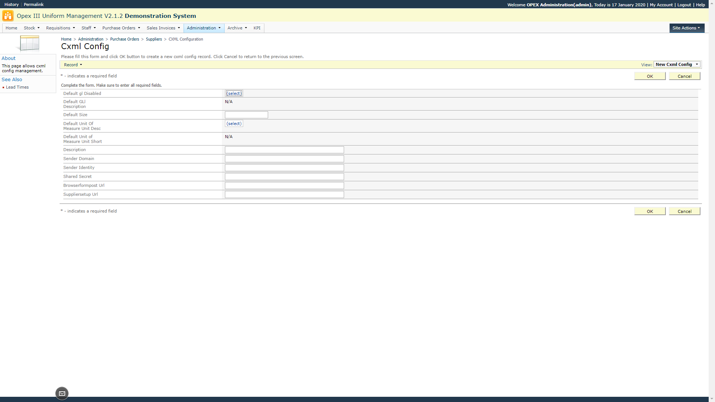Click the mail envelope icon at bottom

point(62,393)
